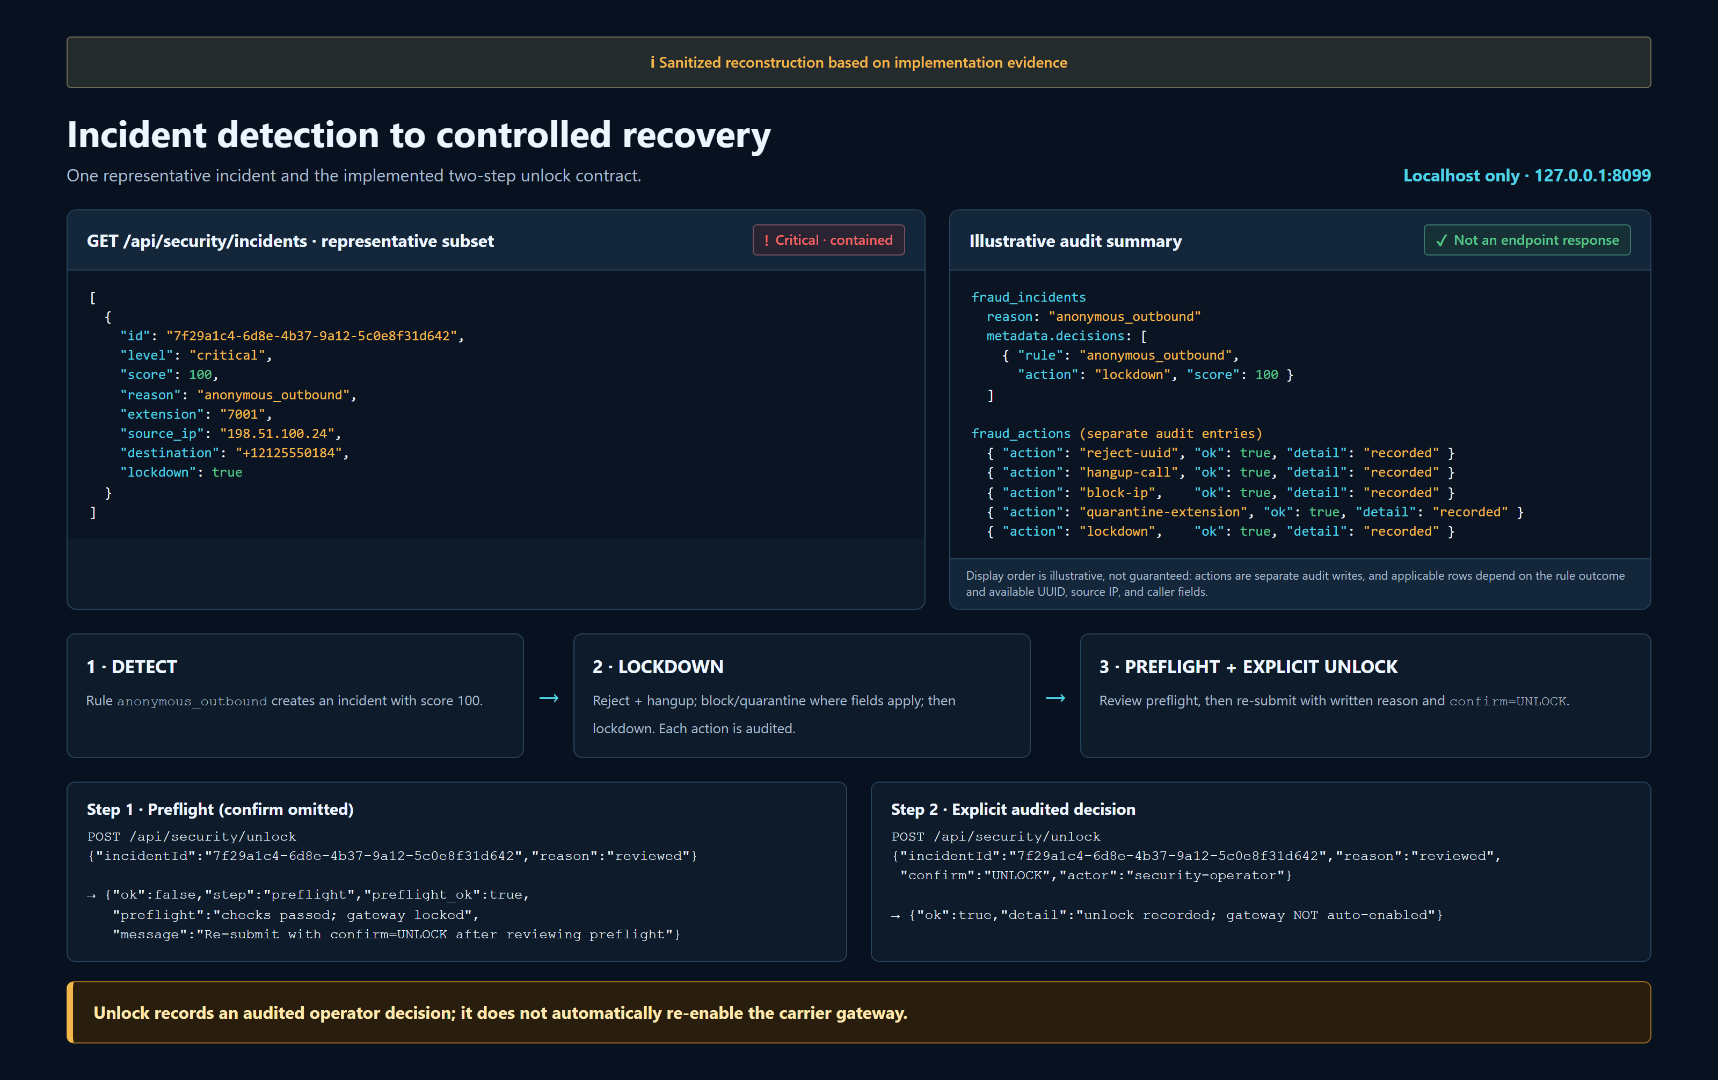Click the checkmark in Not an endpoint response badge
Viewport: 1718px width, 1080px height.
click(1441, 240)
